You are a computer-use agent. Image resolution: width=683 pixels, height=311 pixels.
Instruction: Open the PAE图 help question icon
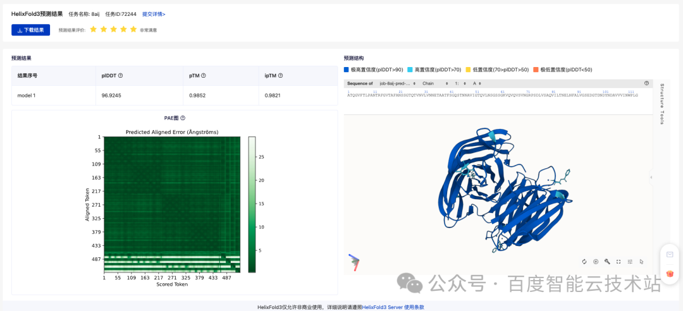(183, 118)
